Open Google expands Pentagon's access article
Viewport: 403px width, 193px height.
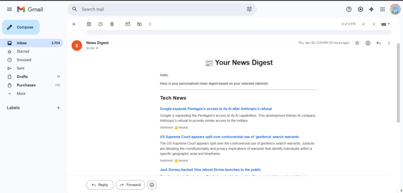215,108
